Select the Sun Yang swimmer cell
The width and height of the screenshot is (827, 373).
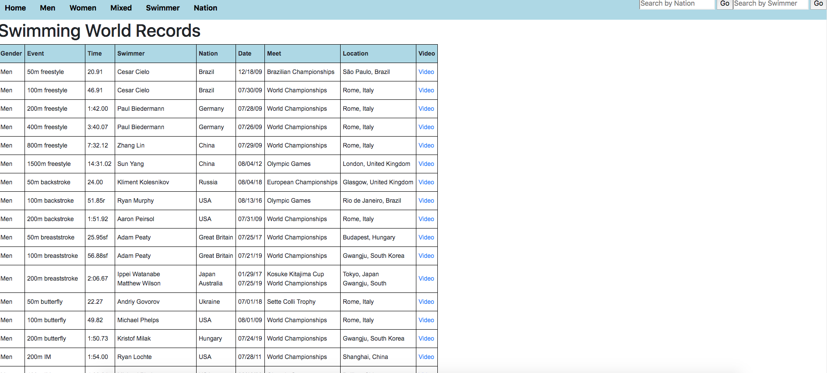155,164
